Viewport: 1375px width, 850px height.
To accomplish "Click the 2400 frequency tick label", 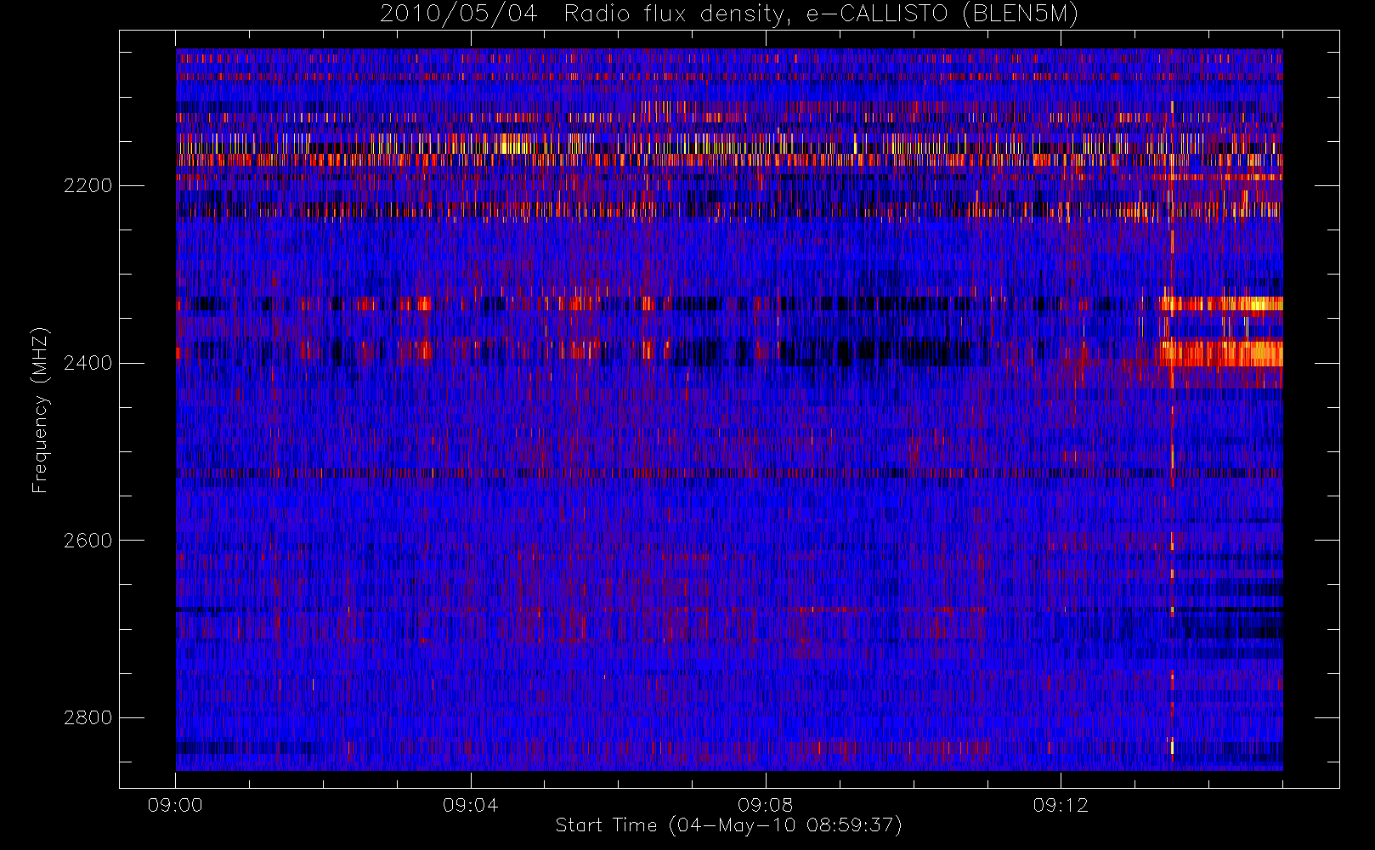I will coord(88,364).
